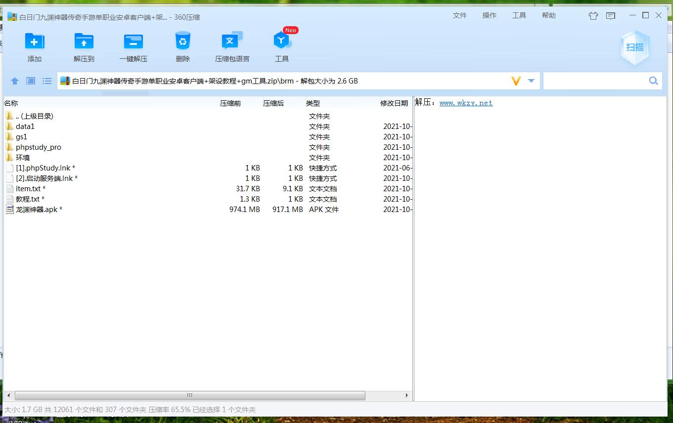Click the 删除 (Delete) recycle icon

[183, 42]
